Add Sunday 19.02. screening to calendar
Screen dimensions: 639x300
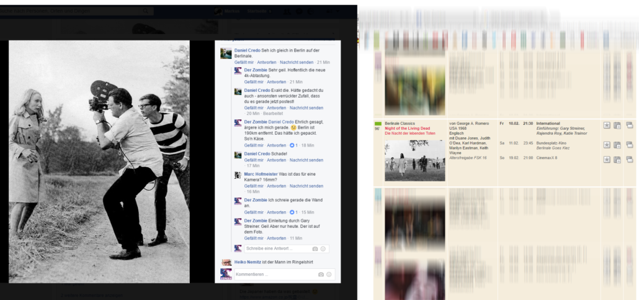coord(617,159)
